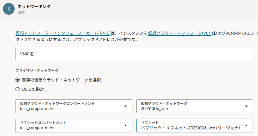This screenshot has height=136, width=258.
Task: Open the 仮想ネットワーク・インタフェース・カード(VNIC) link
Action: 63,33
